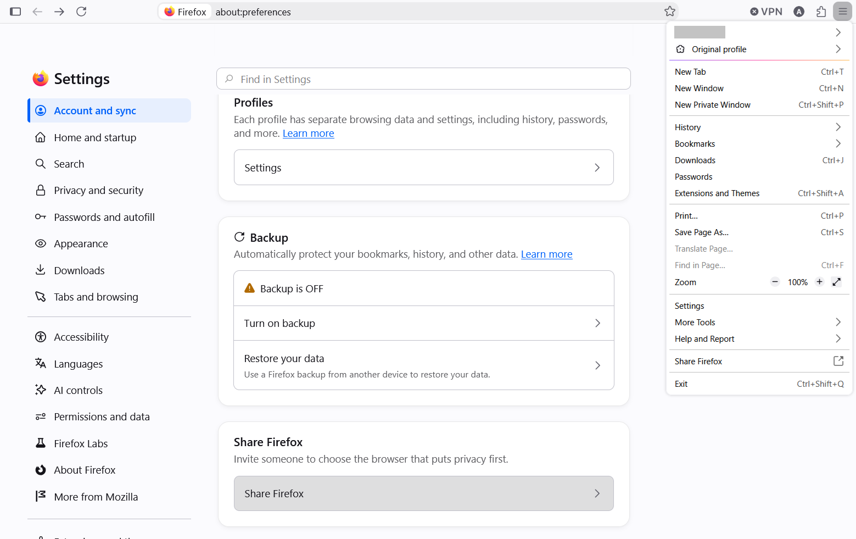Click the Permissions and data icon
The height and width of the screenshot is (539, 856).
click(41, 416)
